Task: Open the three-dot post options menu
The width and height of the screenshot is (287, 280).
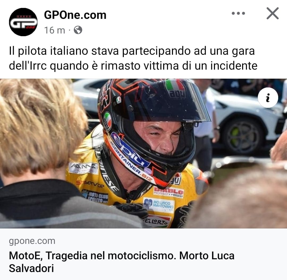Action: 238,13
